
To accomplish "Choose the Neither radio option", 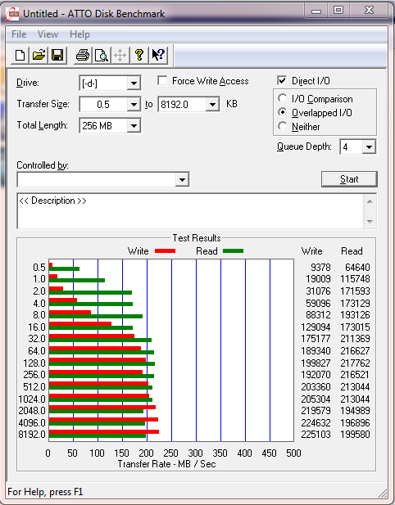I will point(283,126).
